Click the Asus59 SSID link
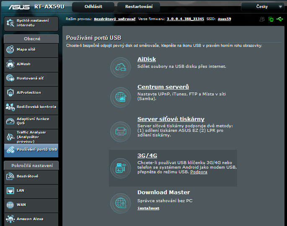Viewport: 287px width, 226px height. pos(224,19)
